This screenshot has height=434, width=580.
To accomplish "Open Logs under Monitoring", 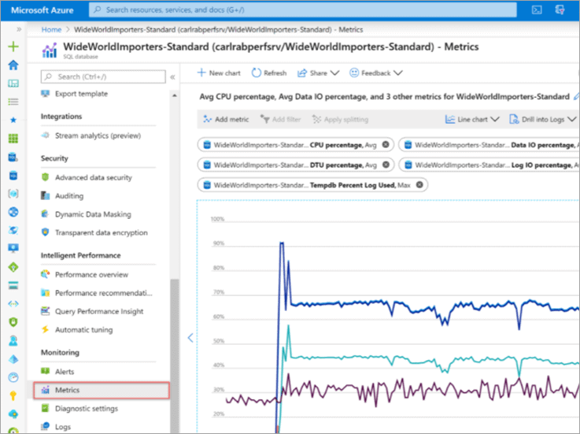I will 62,427.
